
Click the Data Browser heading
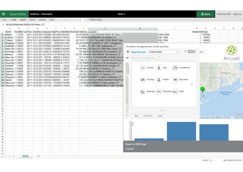click(x=138, y=52)
